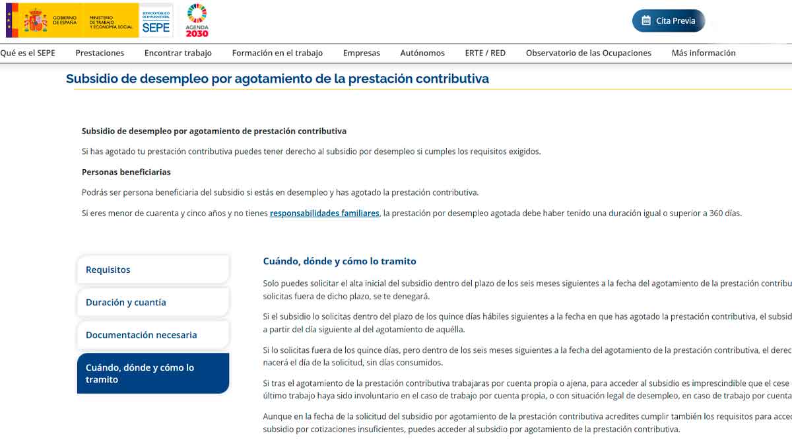Screen dimensions: 792x446
Task: Click the bold Subsidio de desempleo por agotamiento subheading
Action: coord(214,131)
